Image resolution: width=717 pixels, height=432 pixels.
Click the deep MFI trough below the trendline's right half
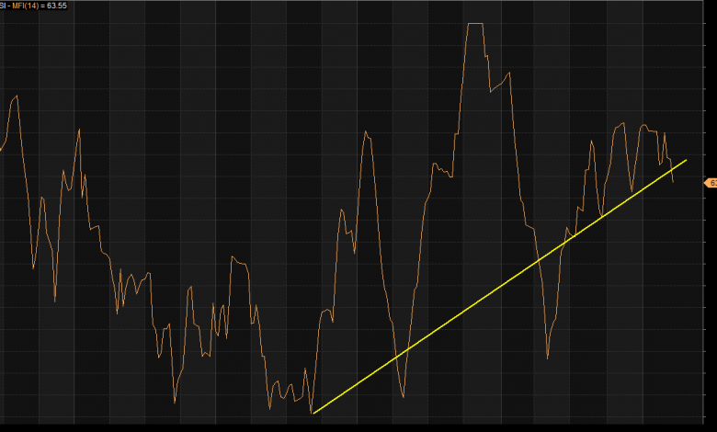click(548, 357)
